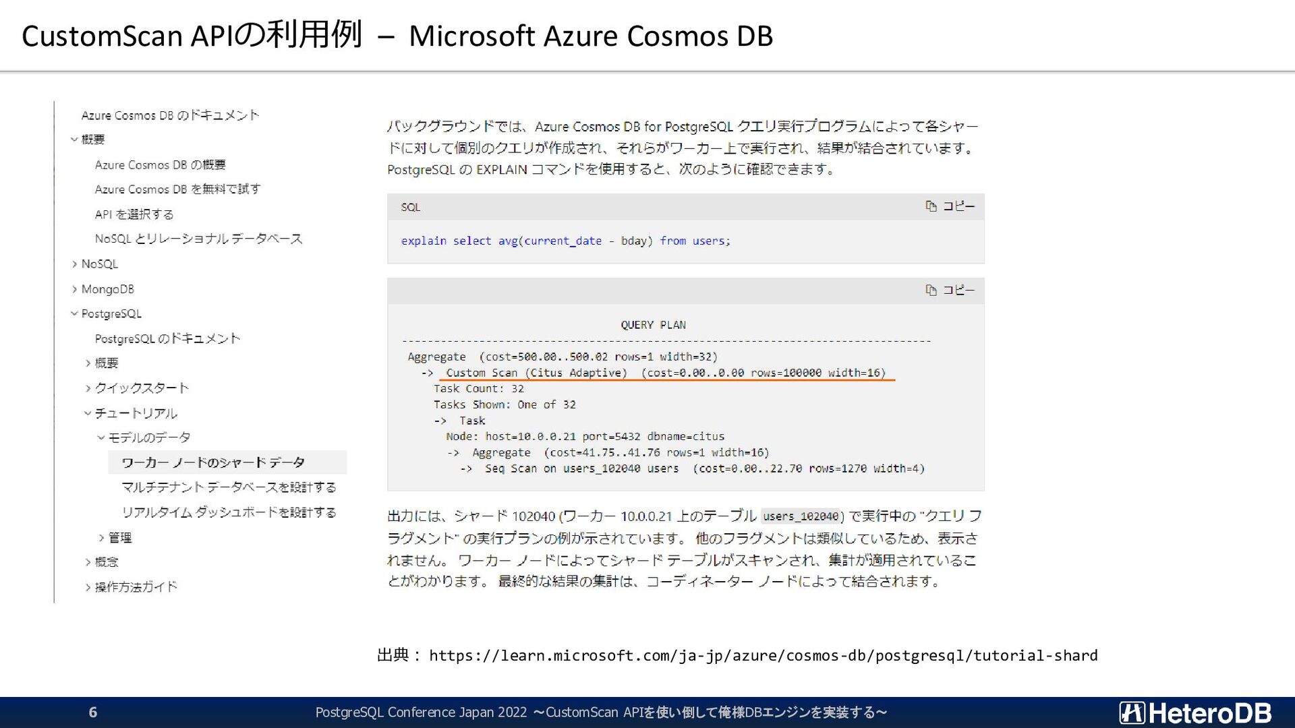Viewport: 1295px width, 728px height.
Task: Open Azure Cosmos DB の概要 page
Action: [160, 165]
